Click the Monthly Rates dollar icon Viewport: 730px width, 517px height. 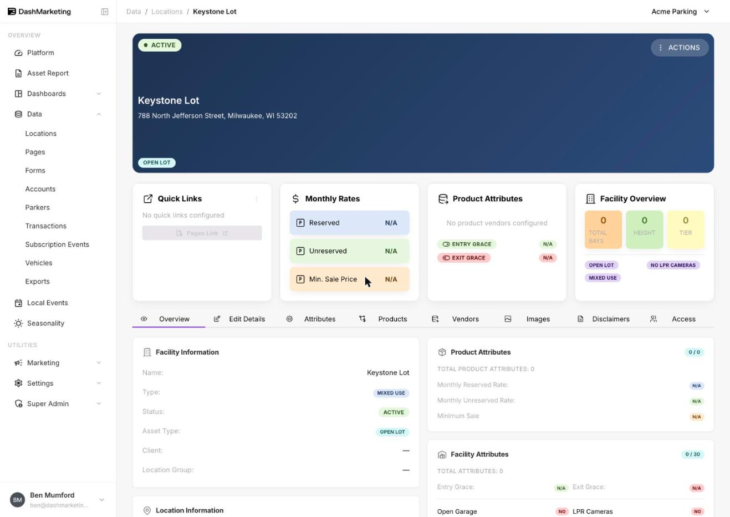coord(295,199)
